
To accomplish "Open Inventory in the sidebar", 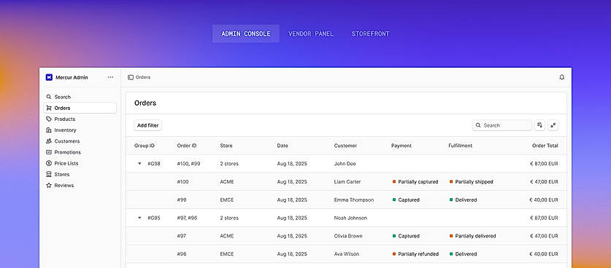I will 80,130.
